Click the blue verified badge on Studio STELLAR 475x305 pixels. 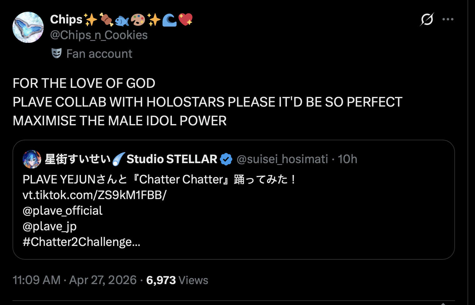click(226, 159)
